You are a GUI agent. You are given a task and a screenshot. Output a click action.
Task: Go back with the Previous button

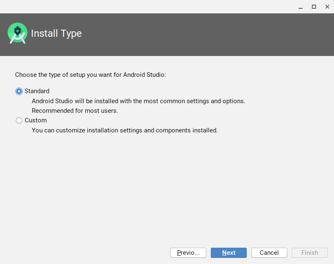[188, 253]
